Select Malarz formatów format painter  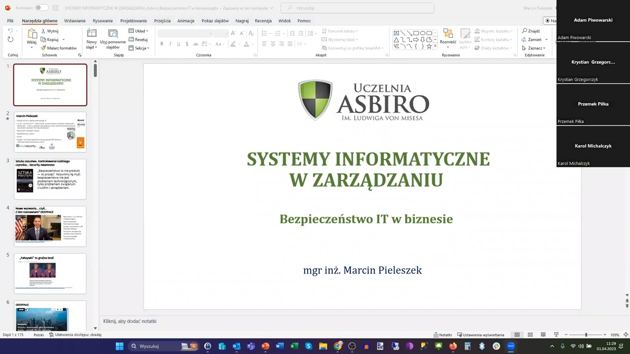coord(59,48)
